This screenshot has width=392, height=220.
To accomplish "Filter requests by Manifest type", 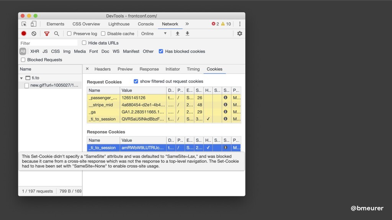I will point(131,51).
